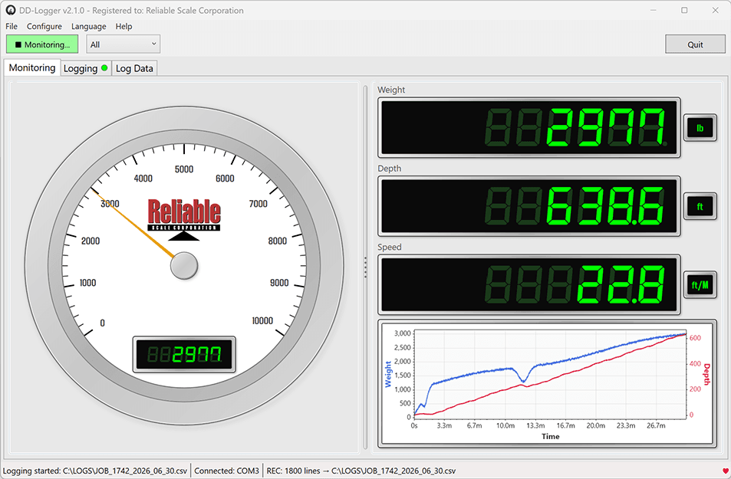
Task: Click the red heart icon in status bar
Action: (x=725, y=471)
